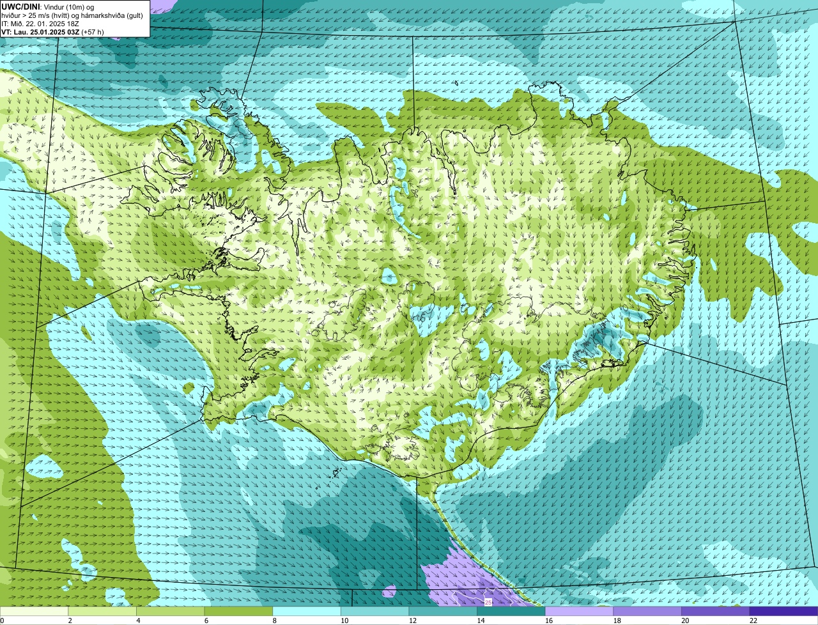Viewport: 818px width, 625px height.
Task: Select the light yellow-green 2–4 m/s legend swatch
Action: point(102,611)
